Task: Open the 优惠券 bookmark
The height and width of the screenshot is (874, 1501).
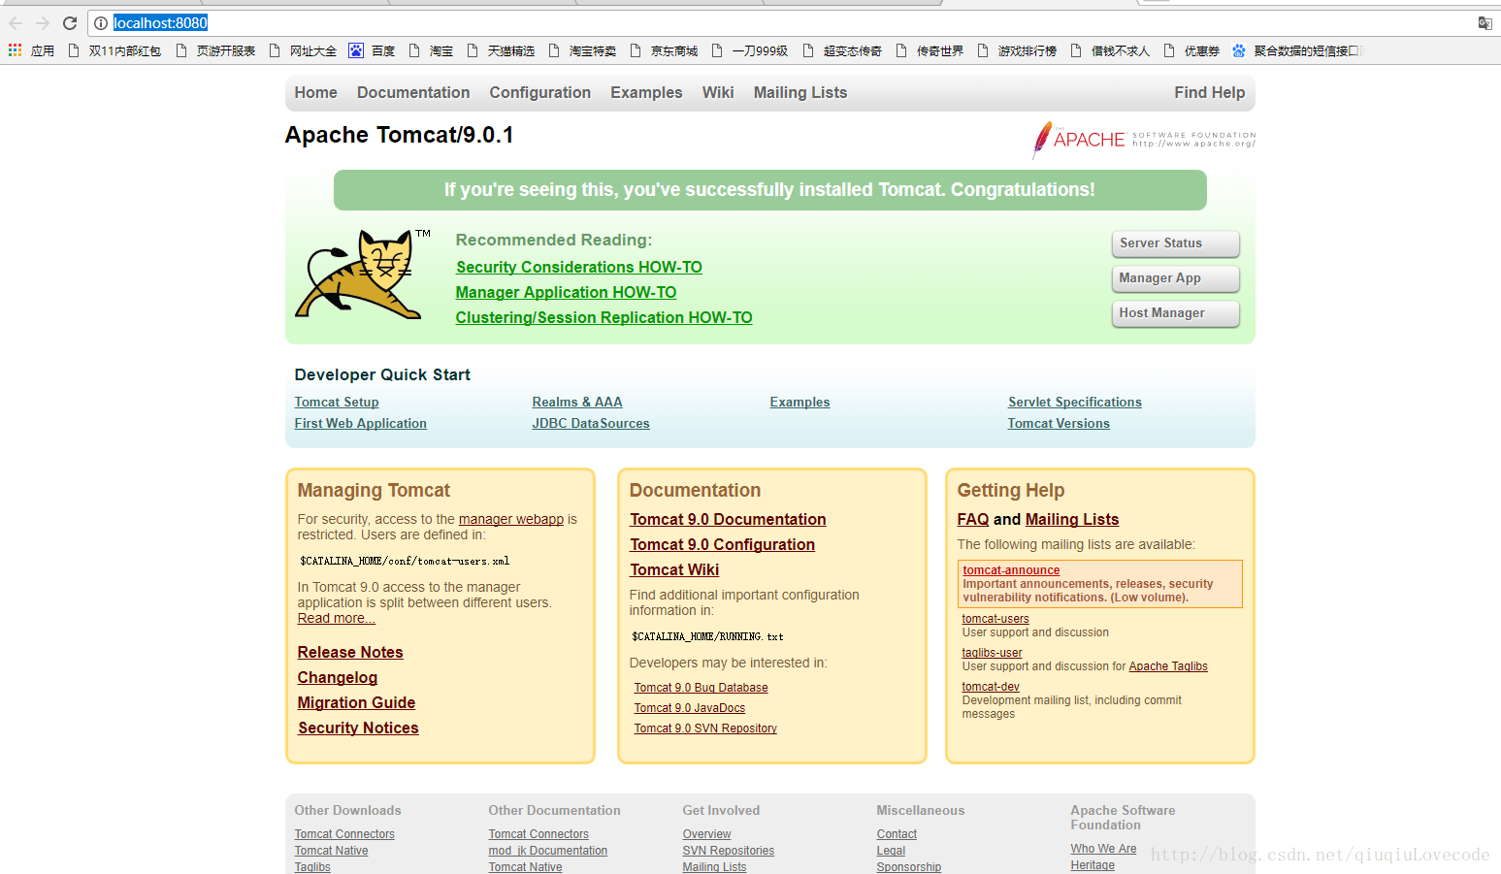Action: coord(1191,50)
